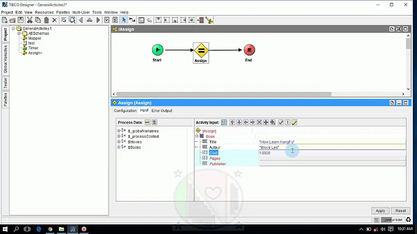This screenshot has height=234, width=417.
Task: Save the project with the floppy disk icon
Action: pos(20,20)
